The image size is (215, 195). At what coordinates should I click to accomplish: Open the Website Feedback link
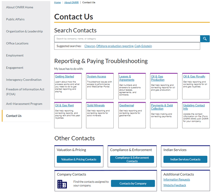175,185
